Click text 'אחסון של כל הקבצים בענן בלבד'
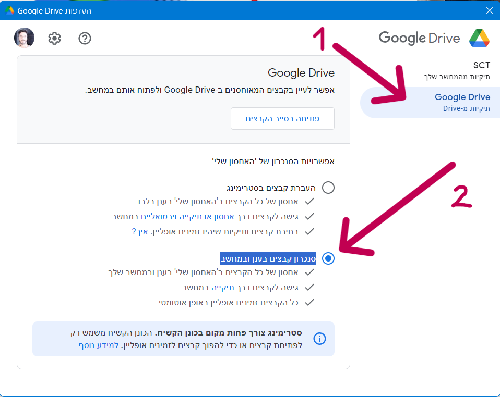The image size is (500, 397). pyautogui.click(x=217, y=202)
